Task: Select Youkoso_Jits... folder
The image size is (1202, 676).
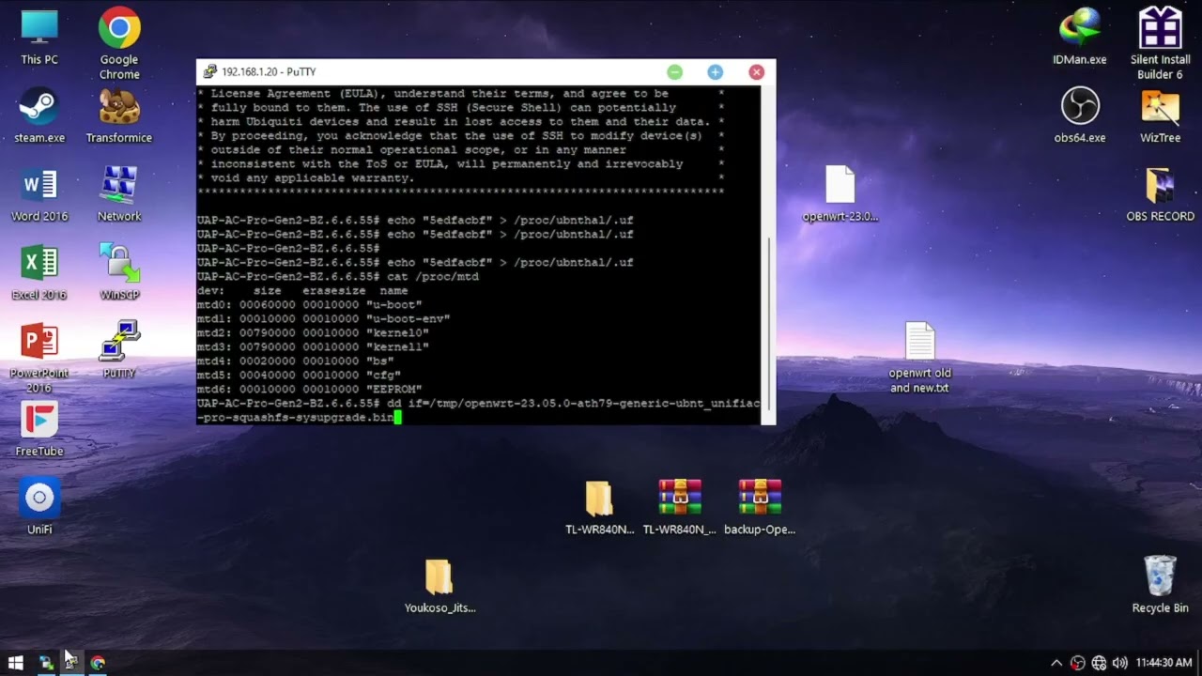Action: click(x=439, y=586)
